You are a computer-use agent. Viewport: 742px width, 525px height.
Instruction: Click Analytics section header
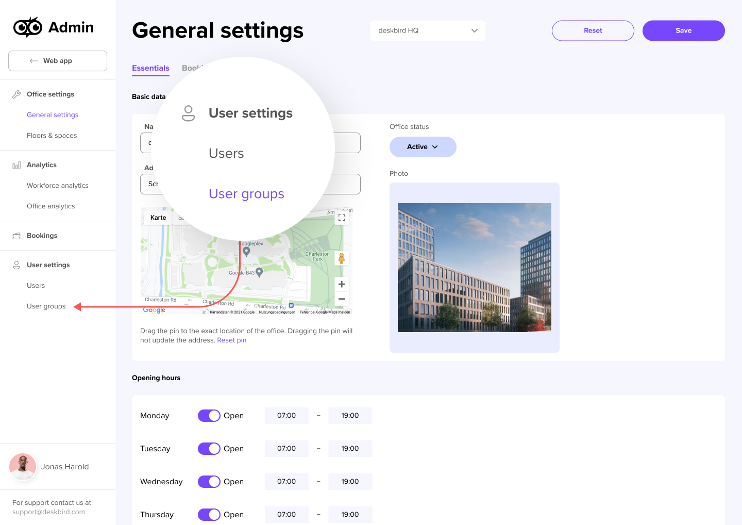(x=42, y=165)
